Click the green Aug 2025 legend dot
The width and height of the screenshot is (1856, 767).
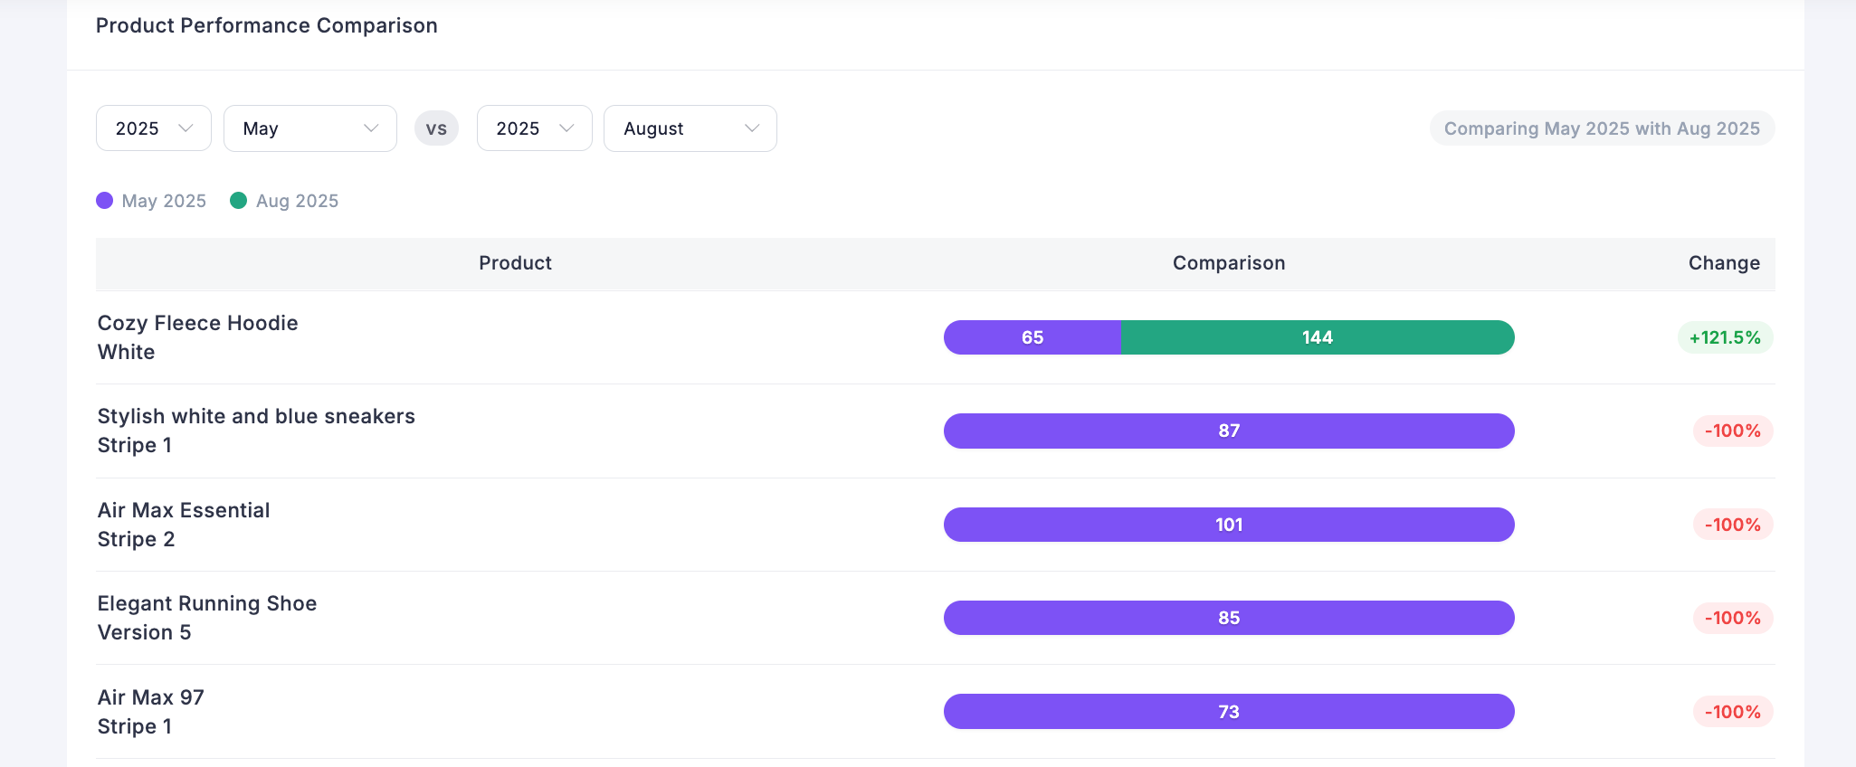click(239, 201)
